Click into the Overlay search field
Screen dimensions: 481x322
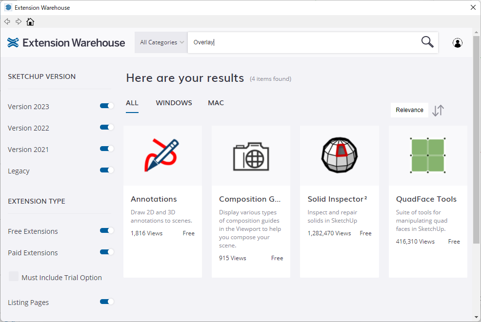pos(302,42)
